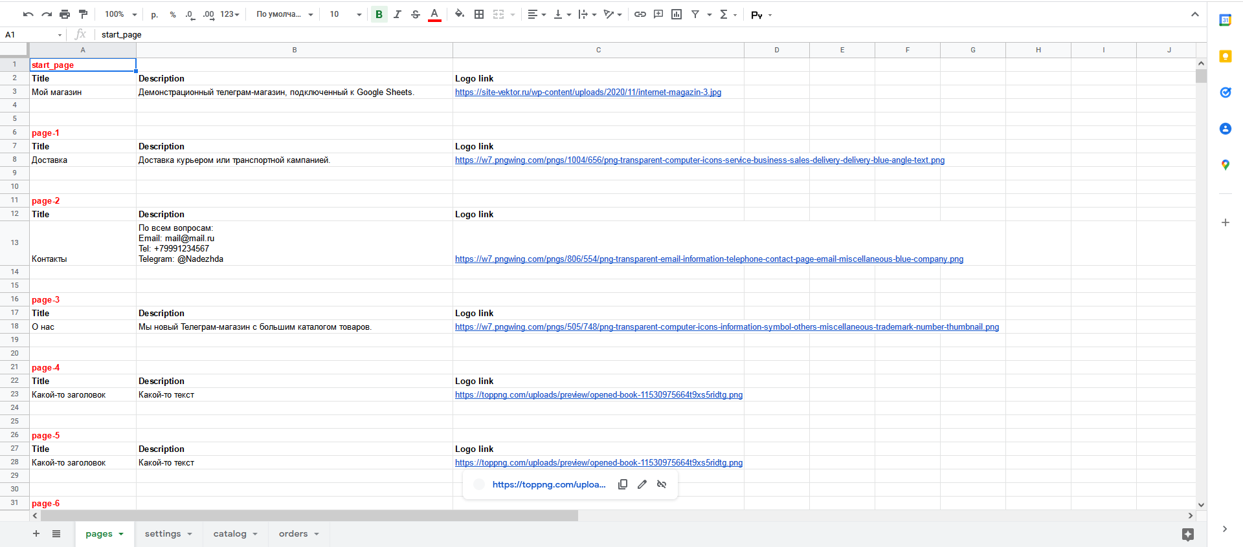Copy link in hyperlink popup
The height and width of the screenshot is (547, 1243).
click(623, 484)
